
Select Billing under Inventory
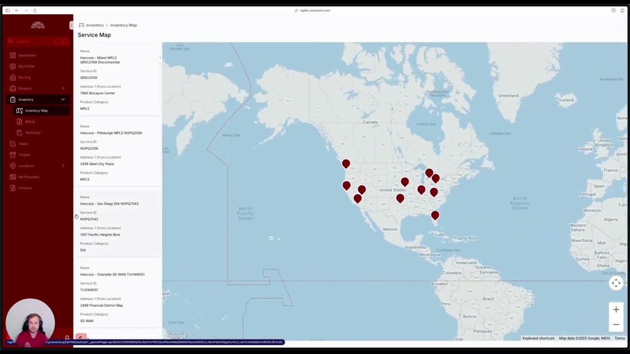coord(41,121)
